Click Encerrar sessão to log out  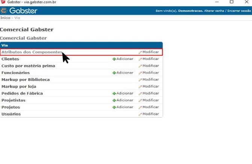pos(239,11)
